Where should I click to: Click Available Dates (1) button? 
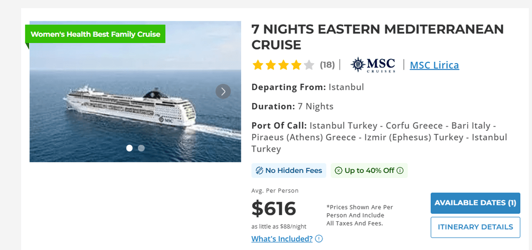[x=475, y=203]
